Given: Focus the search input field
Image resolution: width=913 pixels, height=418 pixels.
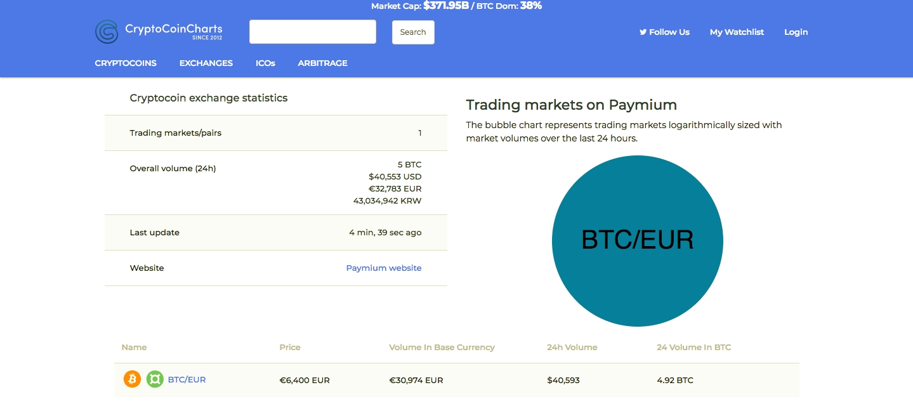Looking at the screenshot, I should [x=313, y=32].
